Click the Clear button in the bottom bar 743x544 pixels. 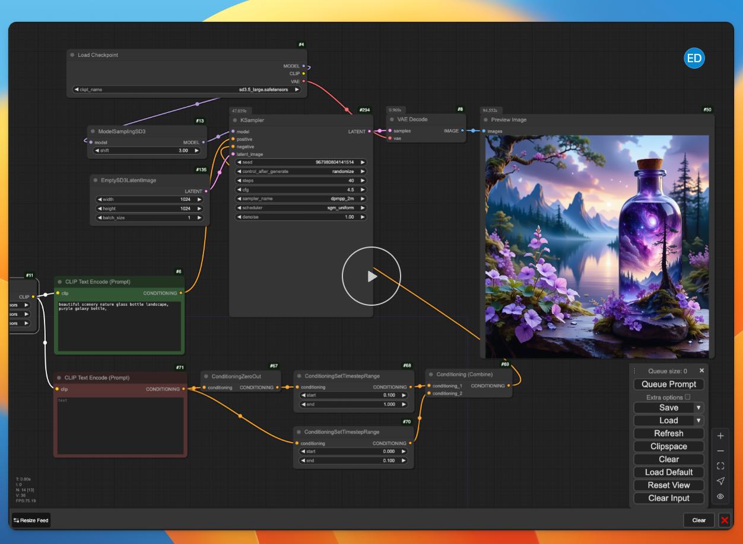[699, 520]
